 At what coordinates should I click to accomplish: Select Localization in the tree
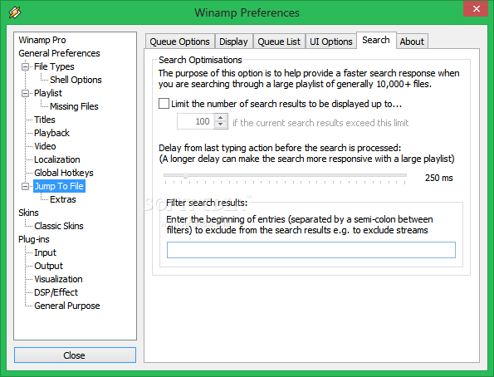57,159
